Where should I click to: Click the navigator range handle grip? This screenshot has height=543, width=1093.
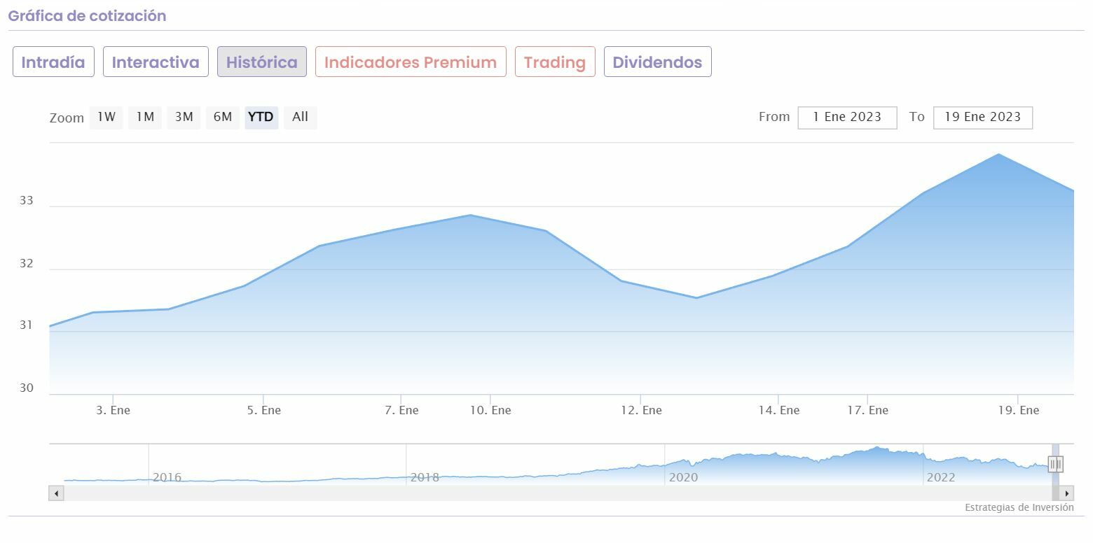(x=1056, y=464)
